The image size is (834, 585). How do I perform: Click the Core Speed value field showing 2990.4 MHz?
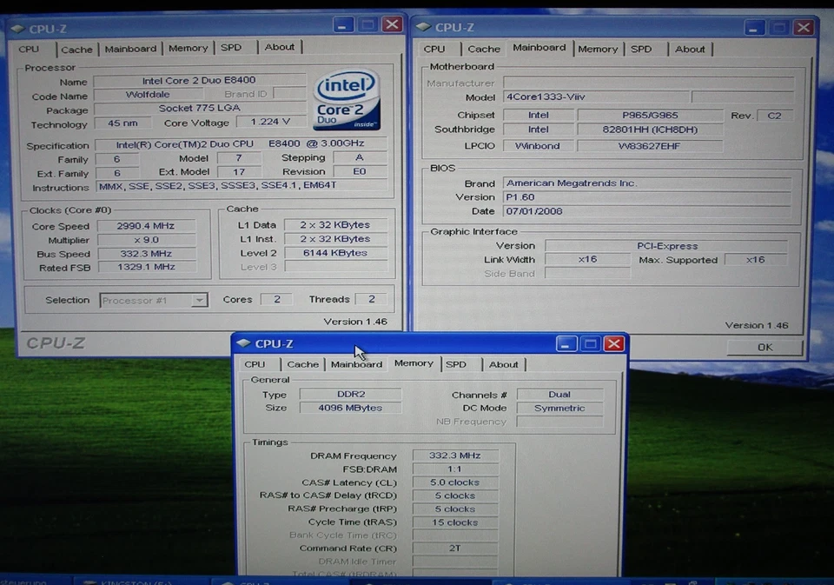click(x=144, y=225)
